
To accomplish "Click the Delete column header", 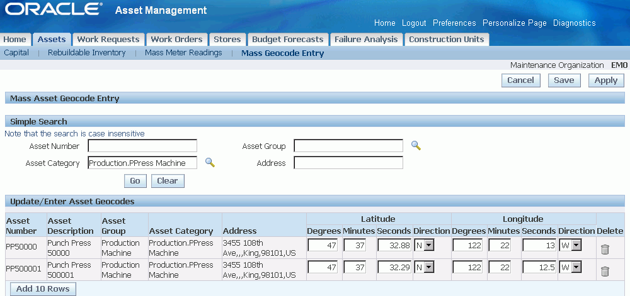I will [610, 231].
